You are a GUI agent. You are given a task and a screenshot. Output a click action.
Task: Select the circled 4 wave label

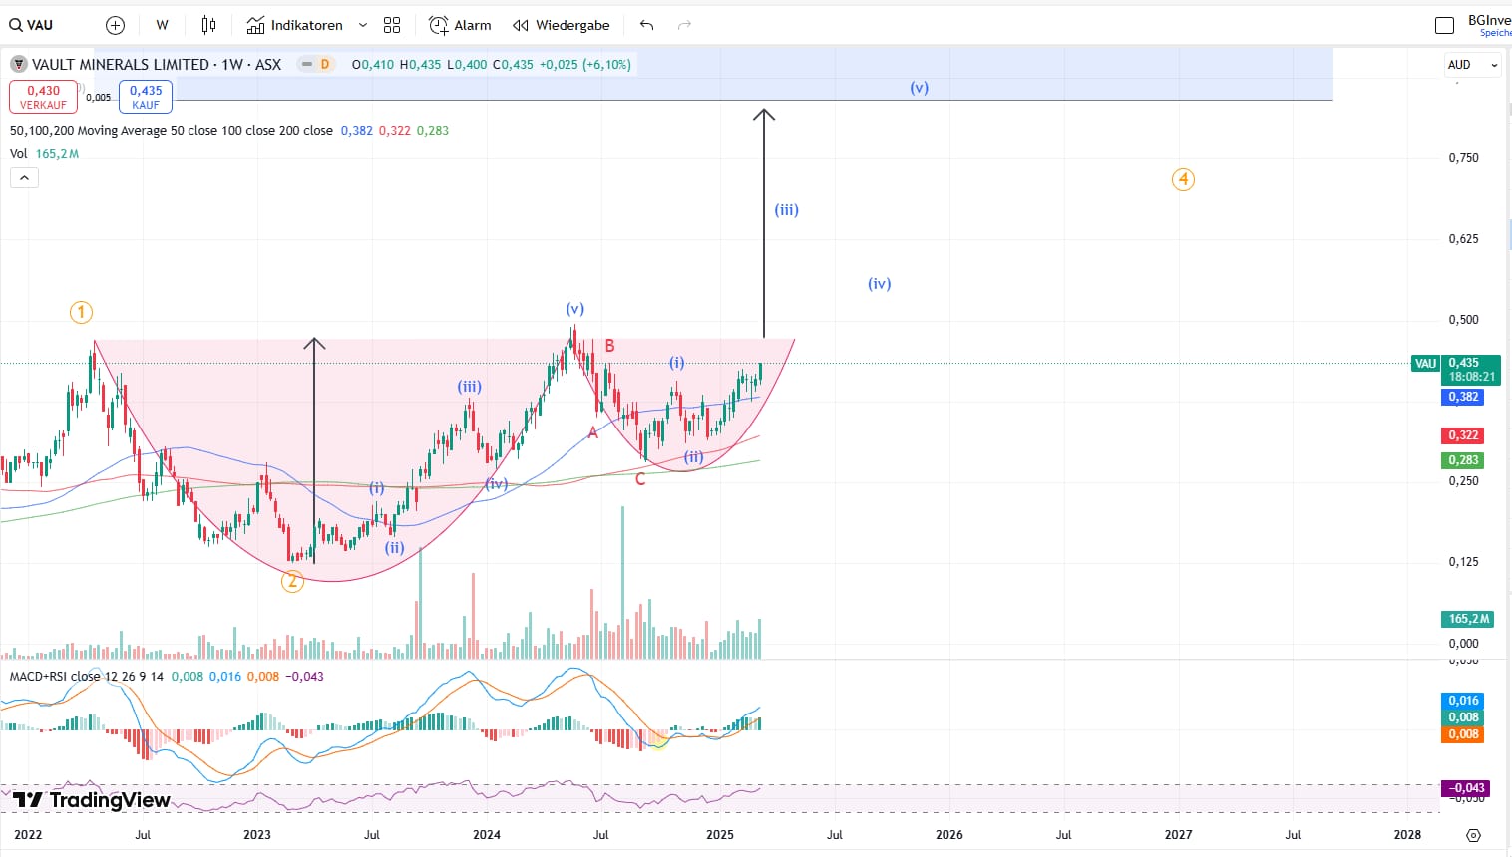pos(1183,180)
